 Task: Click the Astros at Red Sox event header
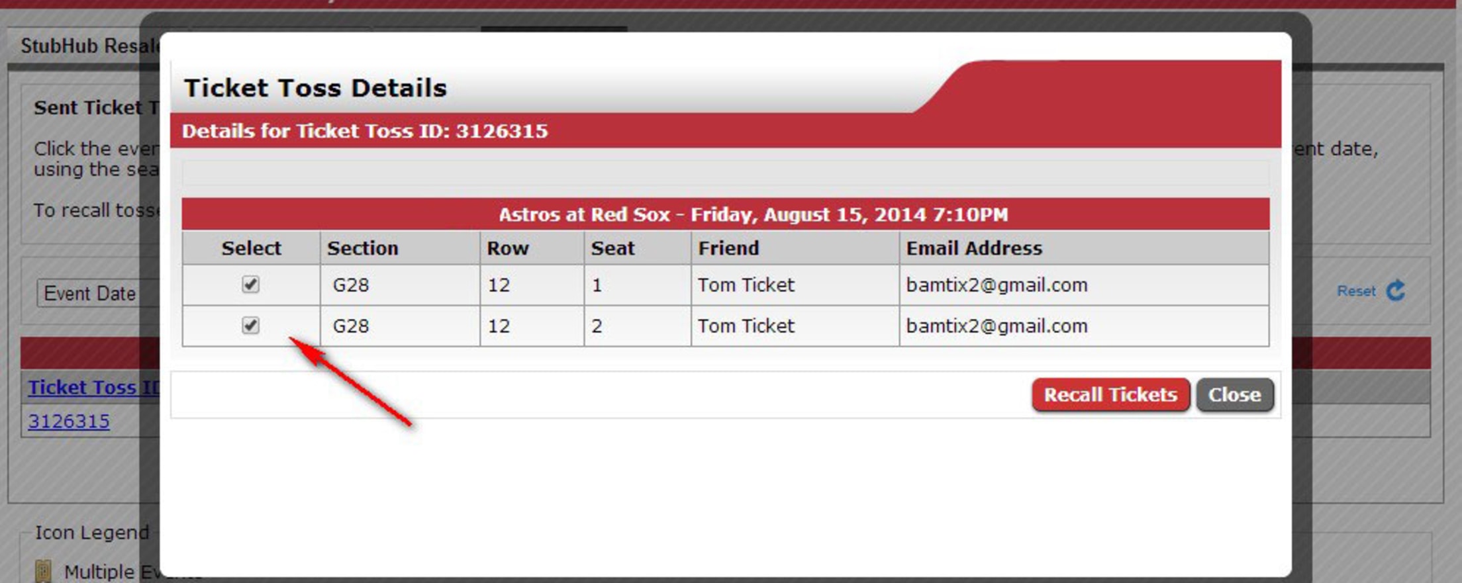click(753, 214)
